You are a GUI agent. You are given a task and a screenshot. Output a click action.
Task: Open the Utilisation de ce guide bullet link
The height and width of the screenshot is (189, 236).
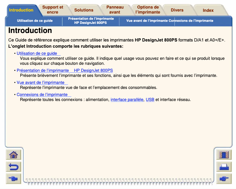point(37,54)
